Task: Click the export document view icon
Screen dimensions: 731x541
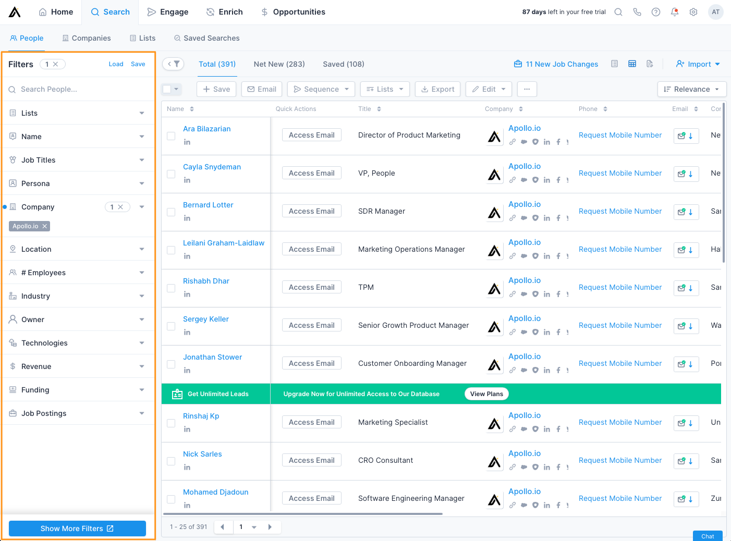Action: [x=650, y=64]
